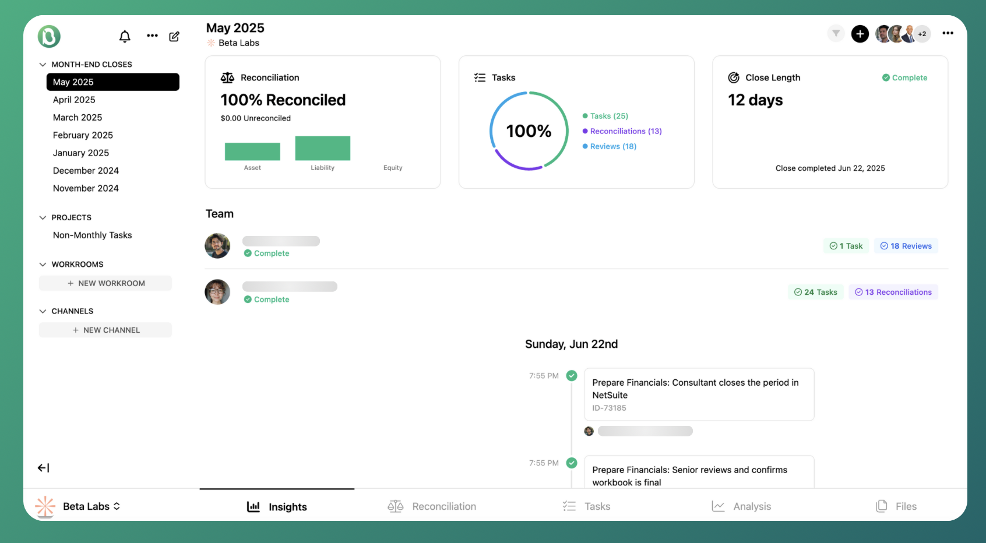Click the Asset bar in chart
The width and height of the screenshot is (986, 543).
[x=252, y=151]
